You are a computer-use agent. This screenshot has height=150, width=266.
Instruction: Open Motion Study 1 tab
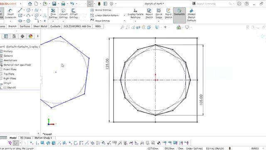coord(43,138)
